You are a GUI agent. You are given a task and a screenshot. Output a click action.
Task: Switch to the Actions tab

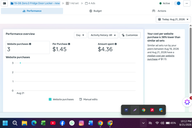pos(159,11)
